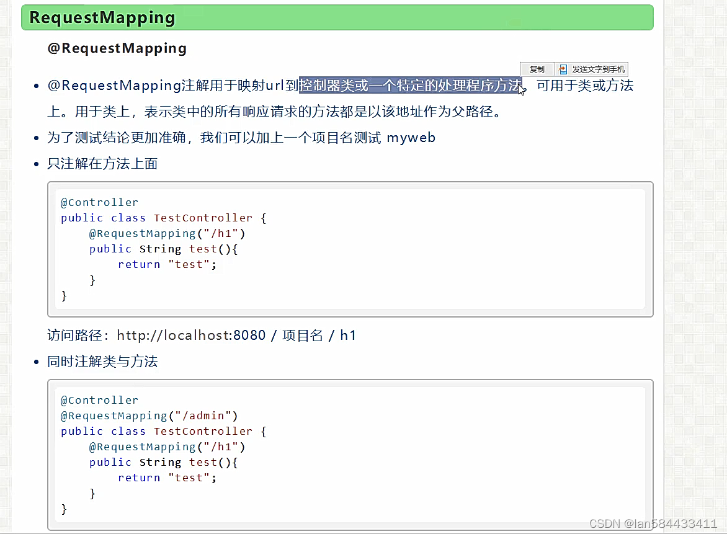The height and width of the screenshot is (534, 727).
Task: Click the 访问路径 path text
Action: tap(76, 335)
